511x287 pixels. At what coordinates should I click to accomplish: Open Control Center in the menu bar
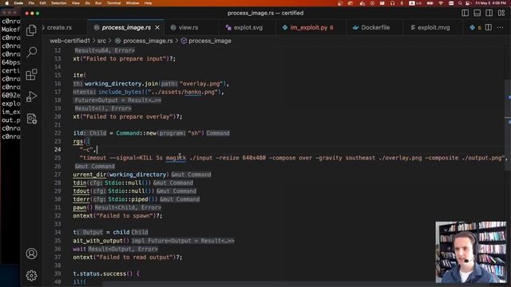pos(468,3)
